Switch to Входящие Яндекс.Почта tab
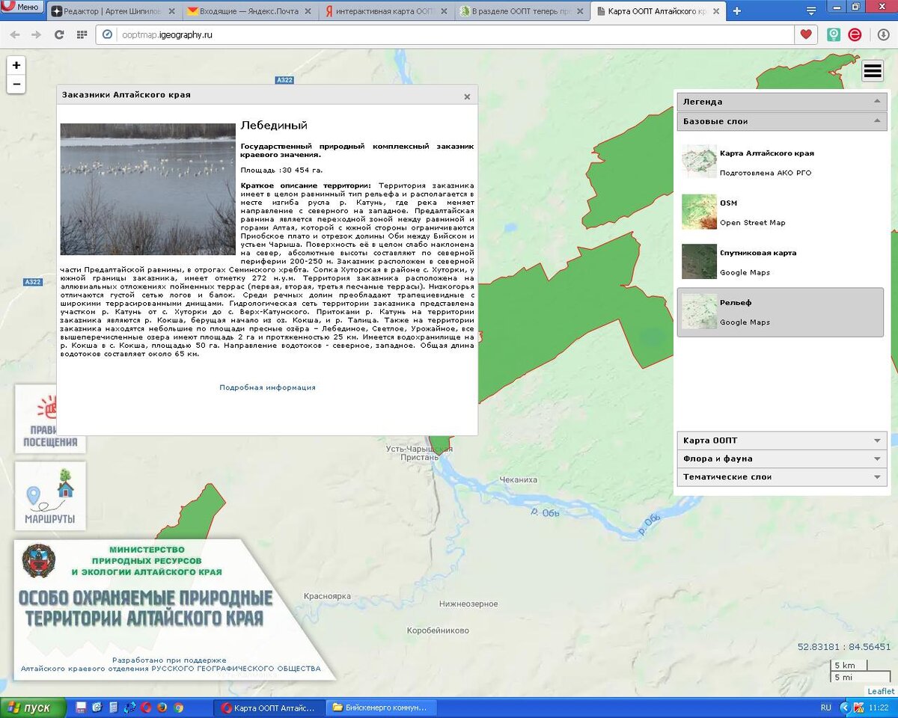 point(248,11)
